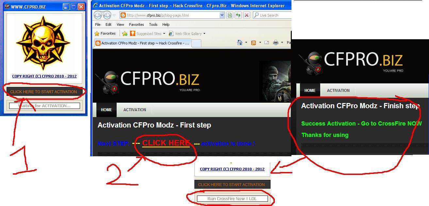Click the Live Search box
Image resolution: width=429 pixels, height=206 pixels.
point(272,15)
